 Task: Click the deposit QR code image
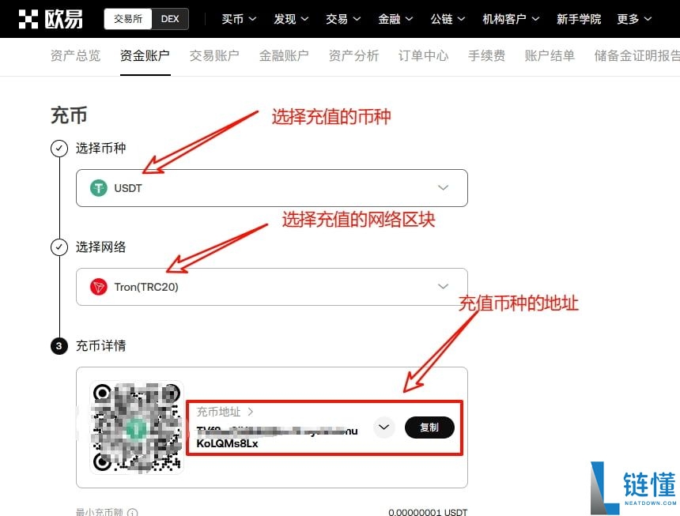(137, 427)
